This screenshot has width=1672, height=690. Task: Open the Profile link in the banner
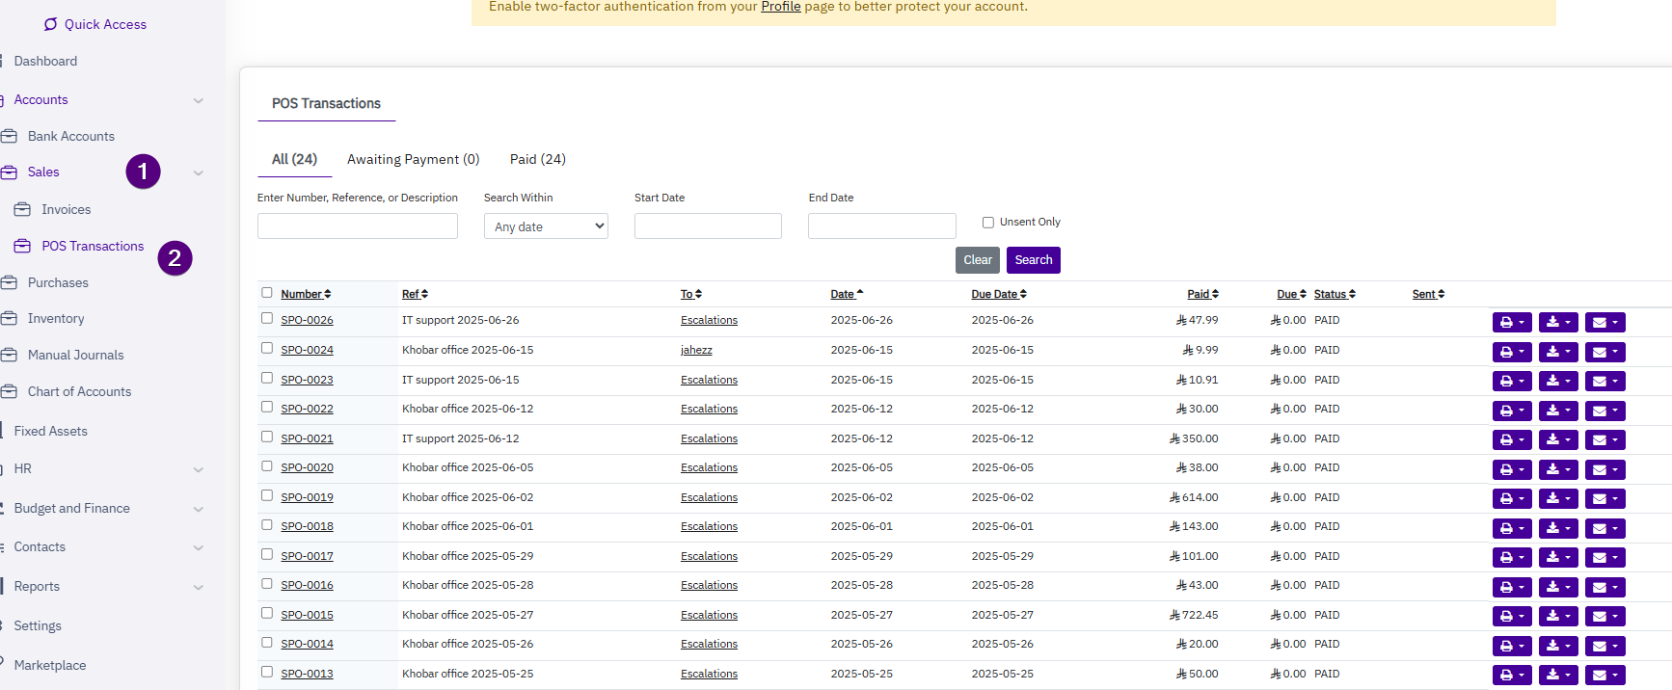point(780,7)
